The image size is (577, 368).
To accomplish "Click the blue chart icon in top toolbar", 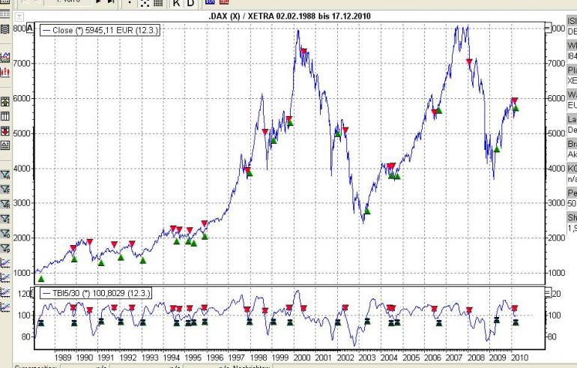I will [x=210, y=1].
